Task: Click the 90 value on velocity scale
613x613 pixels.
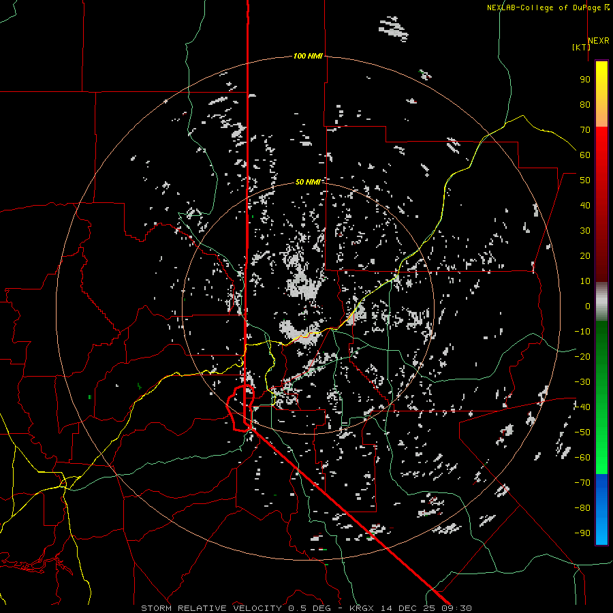Action: click(x=585, y=80)
